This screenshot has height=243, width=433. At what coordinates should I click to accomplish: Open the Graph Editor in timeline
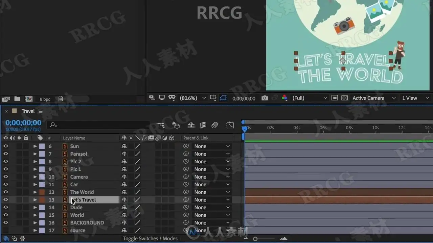tap(230, 125)
